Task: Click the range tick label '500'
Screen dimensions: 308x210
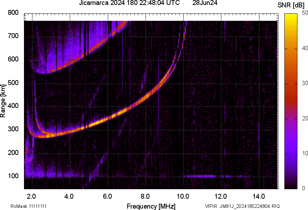Action: click(13, 83)
